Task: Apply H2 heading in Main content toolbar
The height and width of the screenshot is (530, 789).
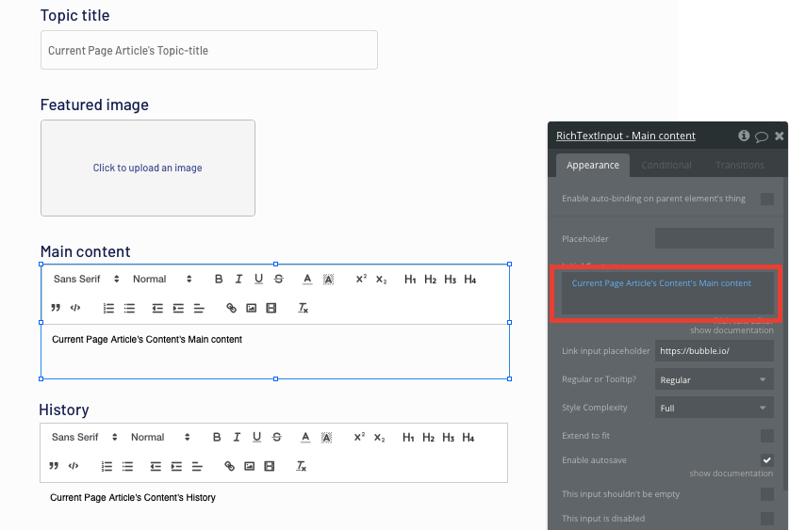Action: [430, 280]
